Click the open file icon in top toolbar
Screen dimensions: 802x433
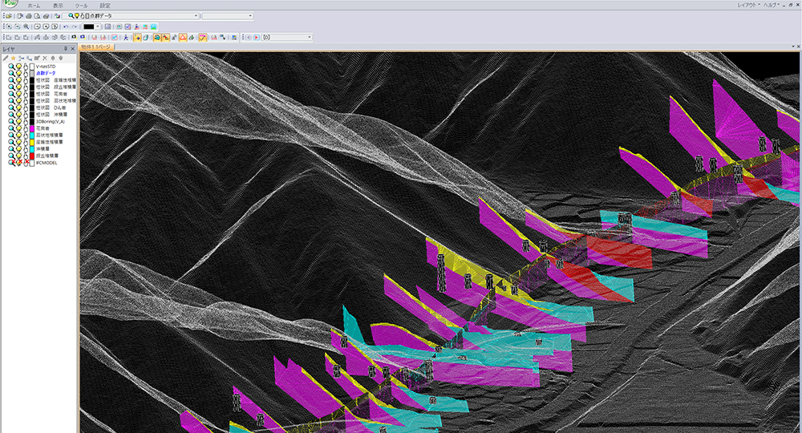pyautogui.click(x=7, y=16)
